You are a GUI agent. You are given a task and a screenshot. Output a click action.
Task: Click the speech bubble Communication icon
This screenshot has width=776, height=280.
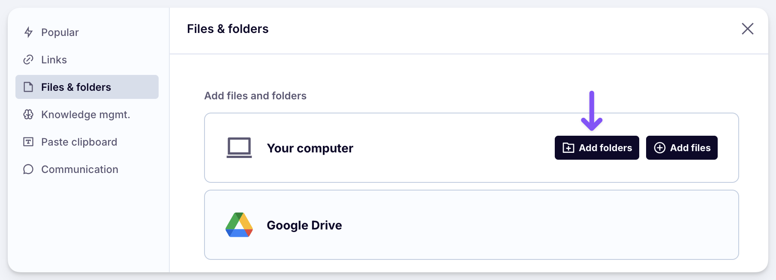coord(28,169)
